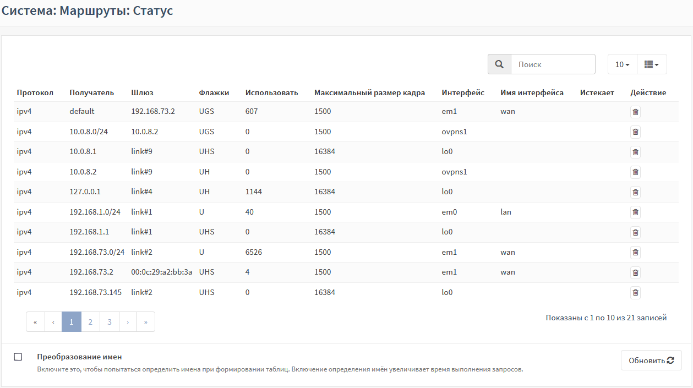Click the 10.0.8.0/24 destination cell

(88, 132)
